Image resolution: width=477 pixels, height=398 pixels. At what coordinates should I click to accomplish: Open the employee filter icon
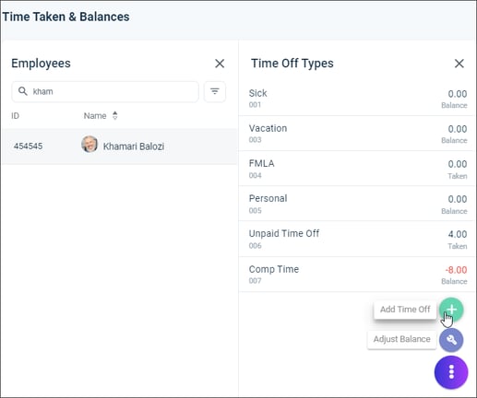pos(215,91)
